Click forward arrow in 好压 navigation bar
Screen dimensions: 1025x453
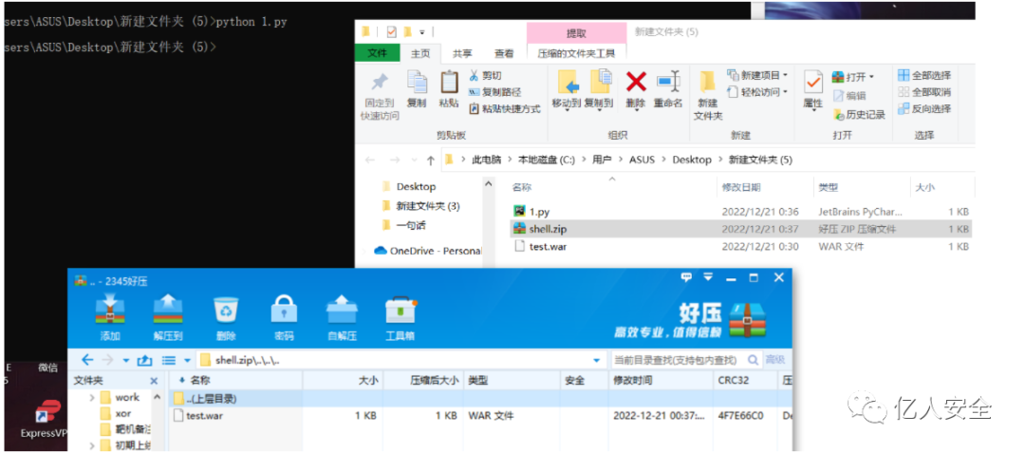coord(108,360)
